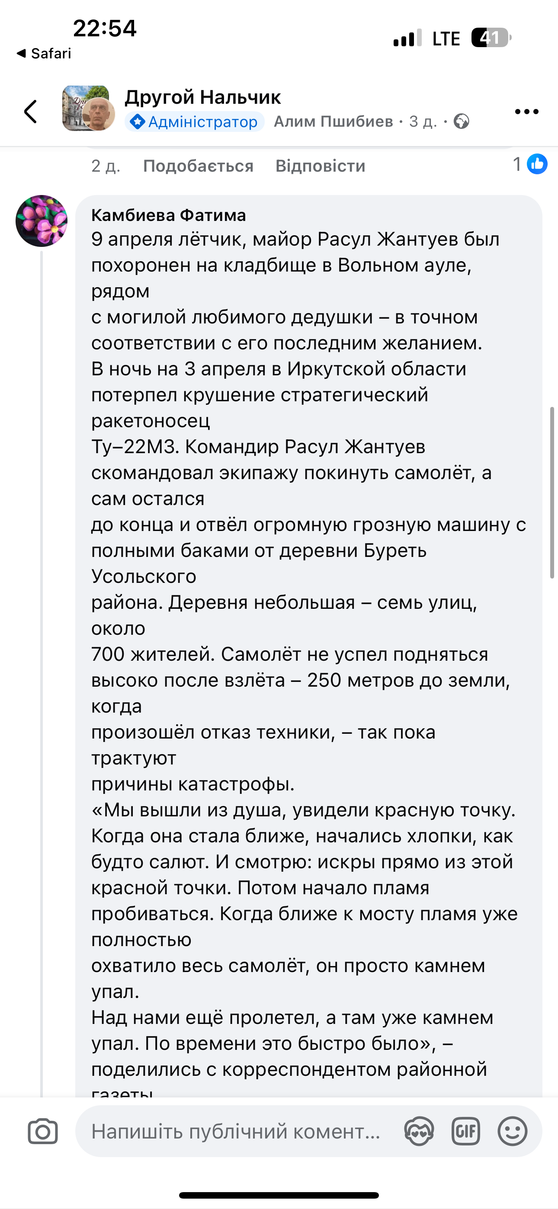Tap Подобається to like the comment
The height and width of the screenshot is (1209, 558).
[x=198, y=166]
